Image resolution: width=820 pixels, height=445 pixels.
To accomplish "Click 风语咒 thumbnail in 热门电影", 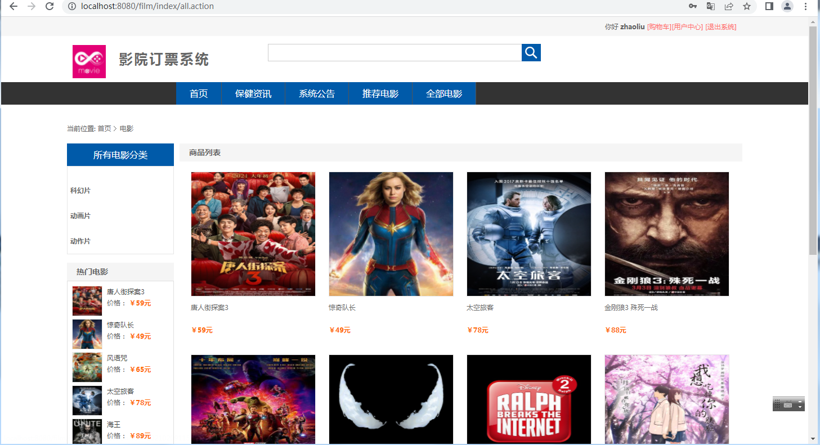I will (87, 367).
